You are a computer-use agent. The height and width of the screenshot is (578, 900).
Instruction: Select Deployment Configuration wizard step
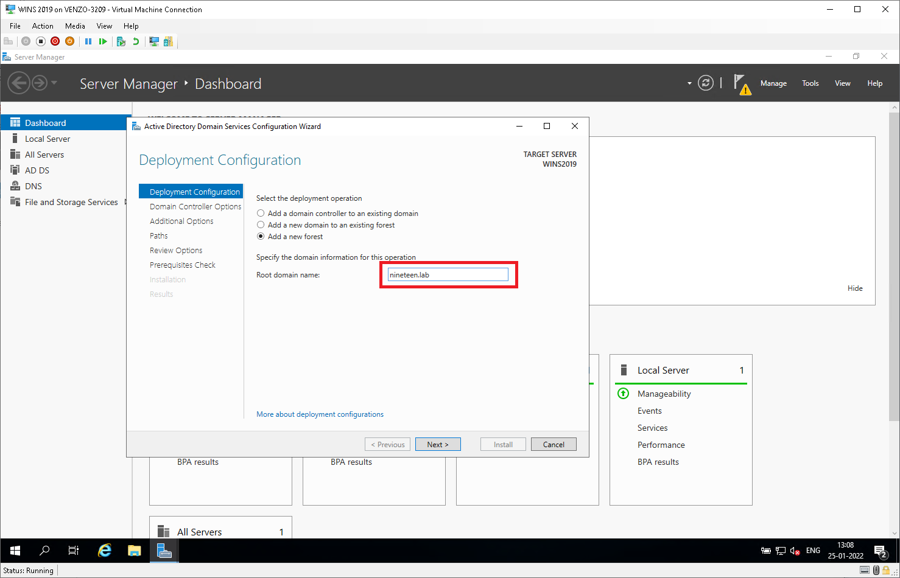click(191, 192)
